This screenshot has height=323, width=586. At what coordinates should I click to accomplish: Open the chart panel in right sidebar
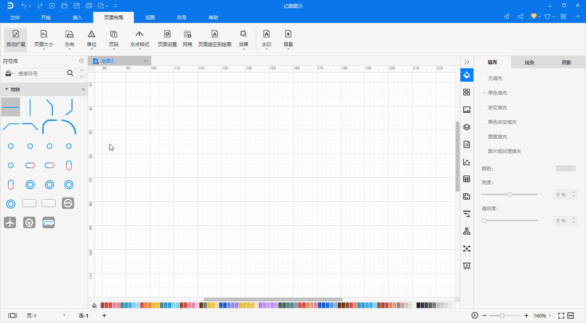467,162
